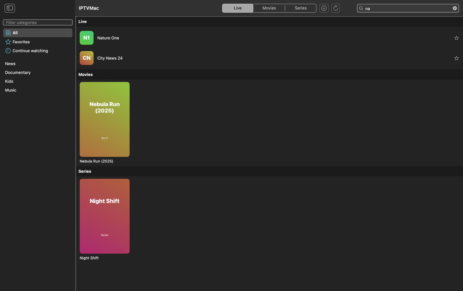The width and height of the screenshot is (463, 291).
Task: Open the downloads icon in toolbar
Action: 324,8
